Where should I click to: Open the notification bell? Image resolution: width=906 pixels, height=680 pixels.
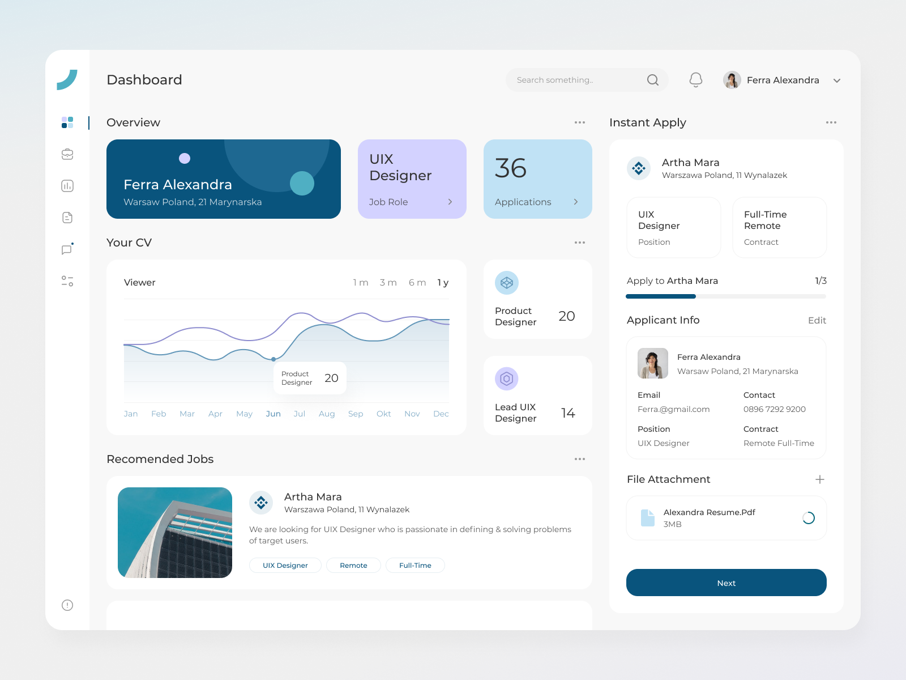[x=695, y=80]
